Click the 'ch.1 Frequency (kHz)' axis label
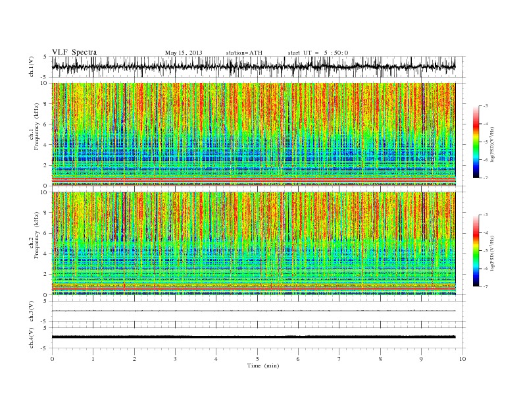Viewport: 521px width, 403px height. tap(34, 127)
